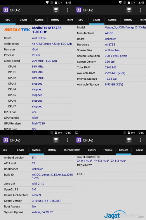This screenshot has width=146, height=220.
Task: Select the highlighted System tab above Android Version
Action: tap(36, 150)
